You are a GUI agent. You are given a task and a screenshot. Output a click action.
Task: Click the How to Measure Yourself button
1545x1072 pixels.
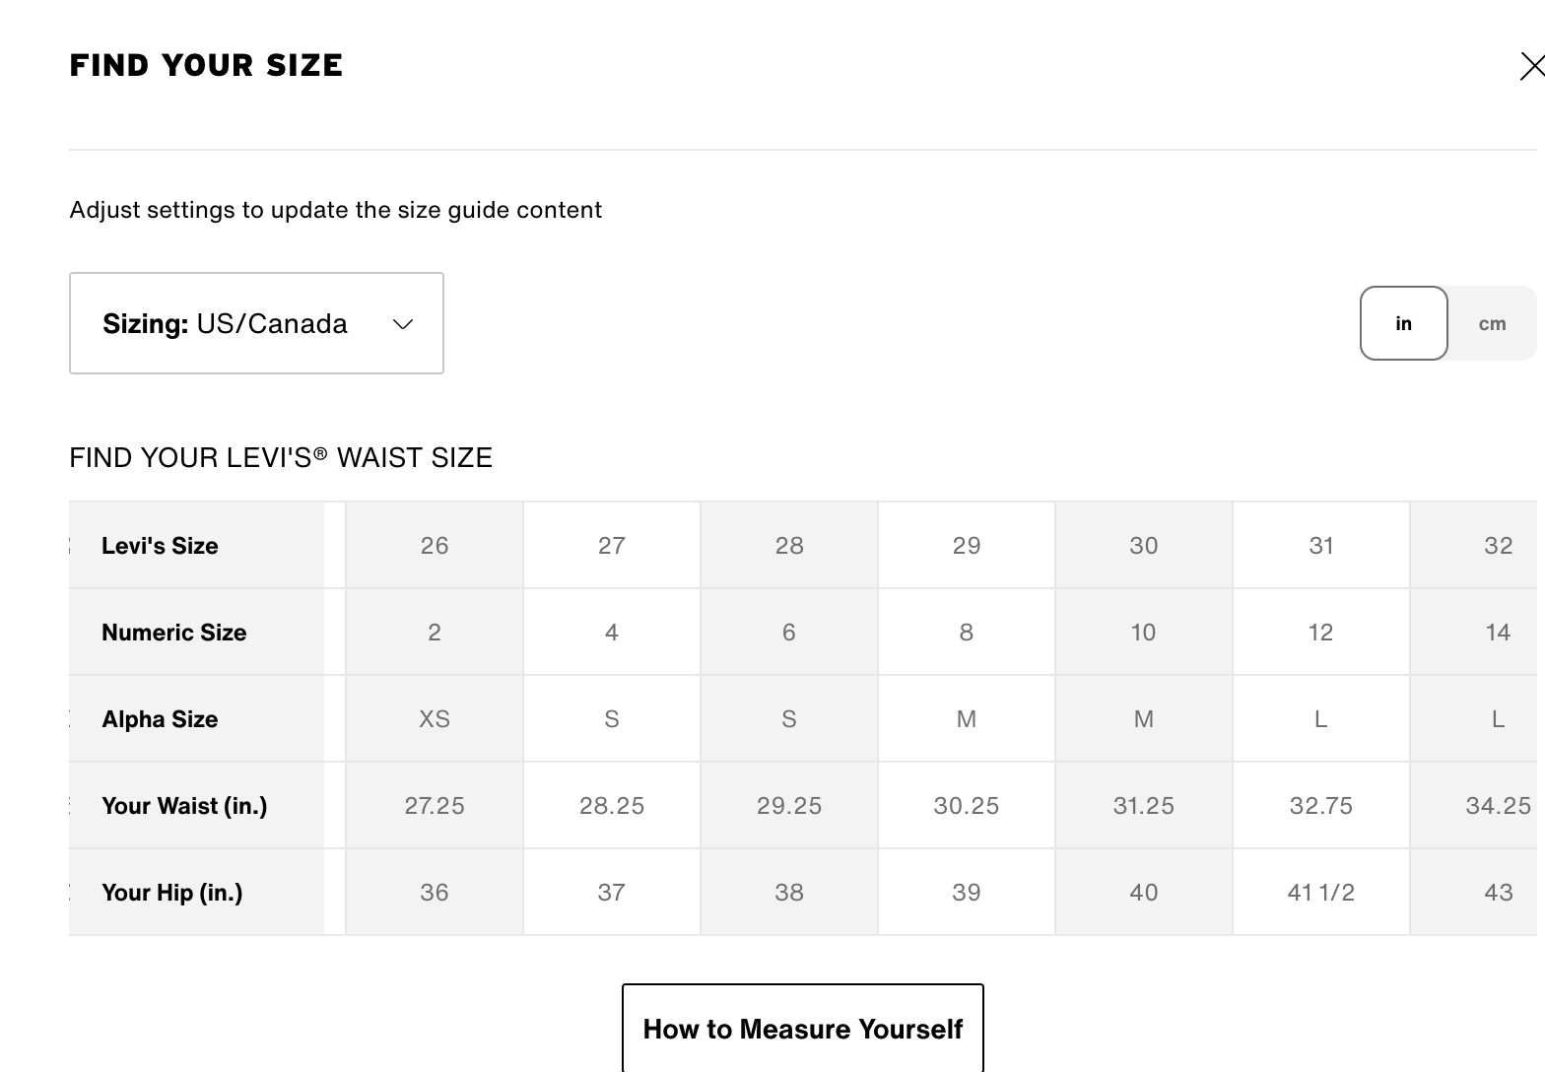802,1029
